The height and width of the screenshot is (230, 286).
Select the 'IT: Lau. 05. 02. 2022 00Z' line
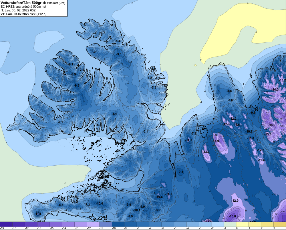(18, 10)
